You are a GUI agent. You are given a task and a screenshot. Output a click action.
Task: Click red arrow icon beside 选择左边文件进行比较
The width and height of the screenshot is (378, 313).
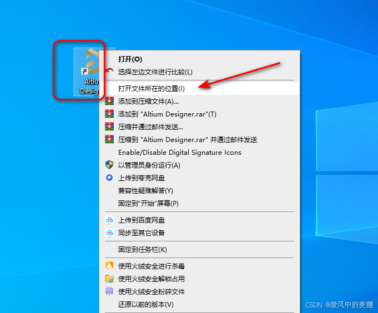pyautogui.click(x=109, y=70)
